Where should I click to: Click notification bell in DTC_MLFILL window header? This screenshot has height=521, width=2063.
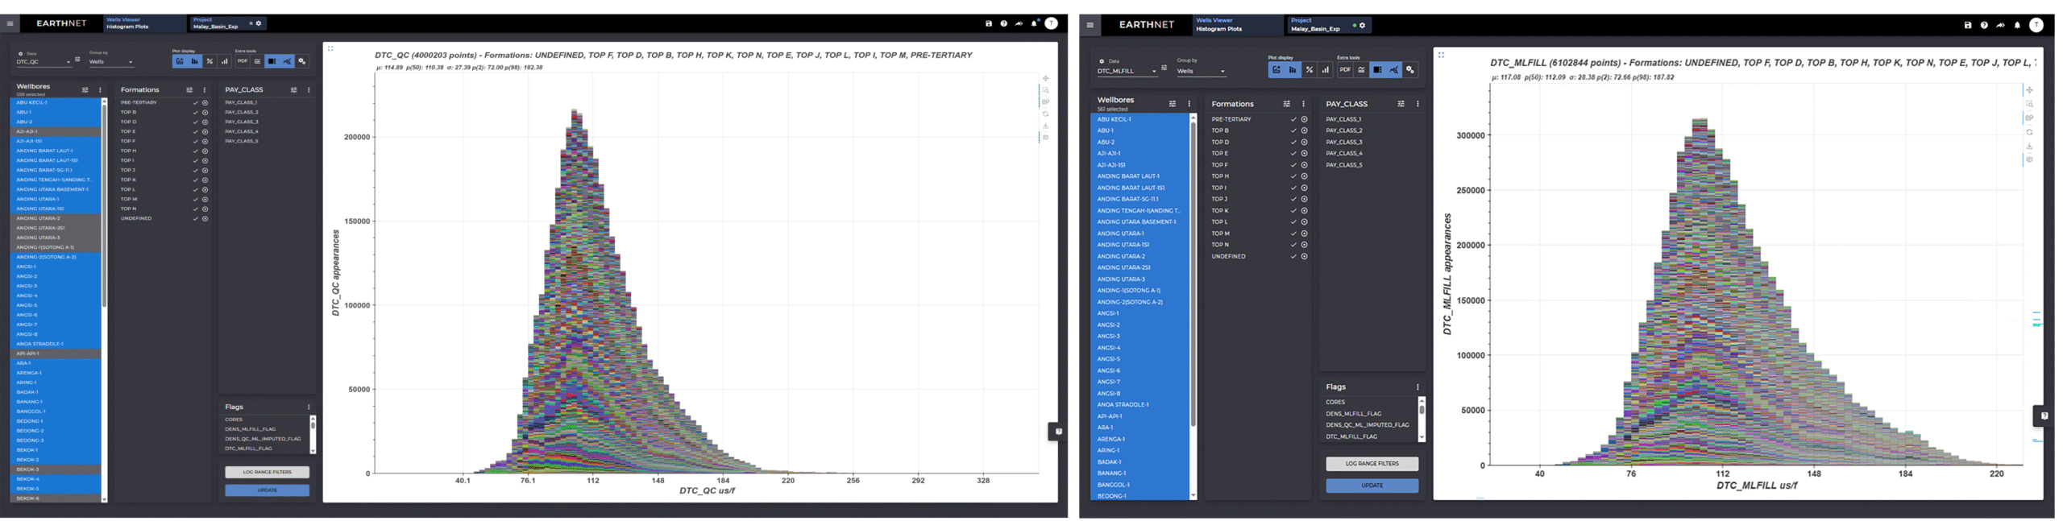[x=2017, y=25]
